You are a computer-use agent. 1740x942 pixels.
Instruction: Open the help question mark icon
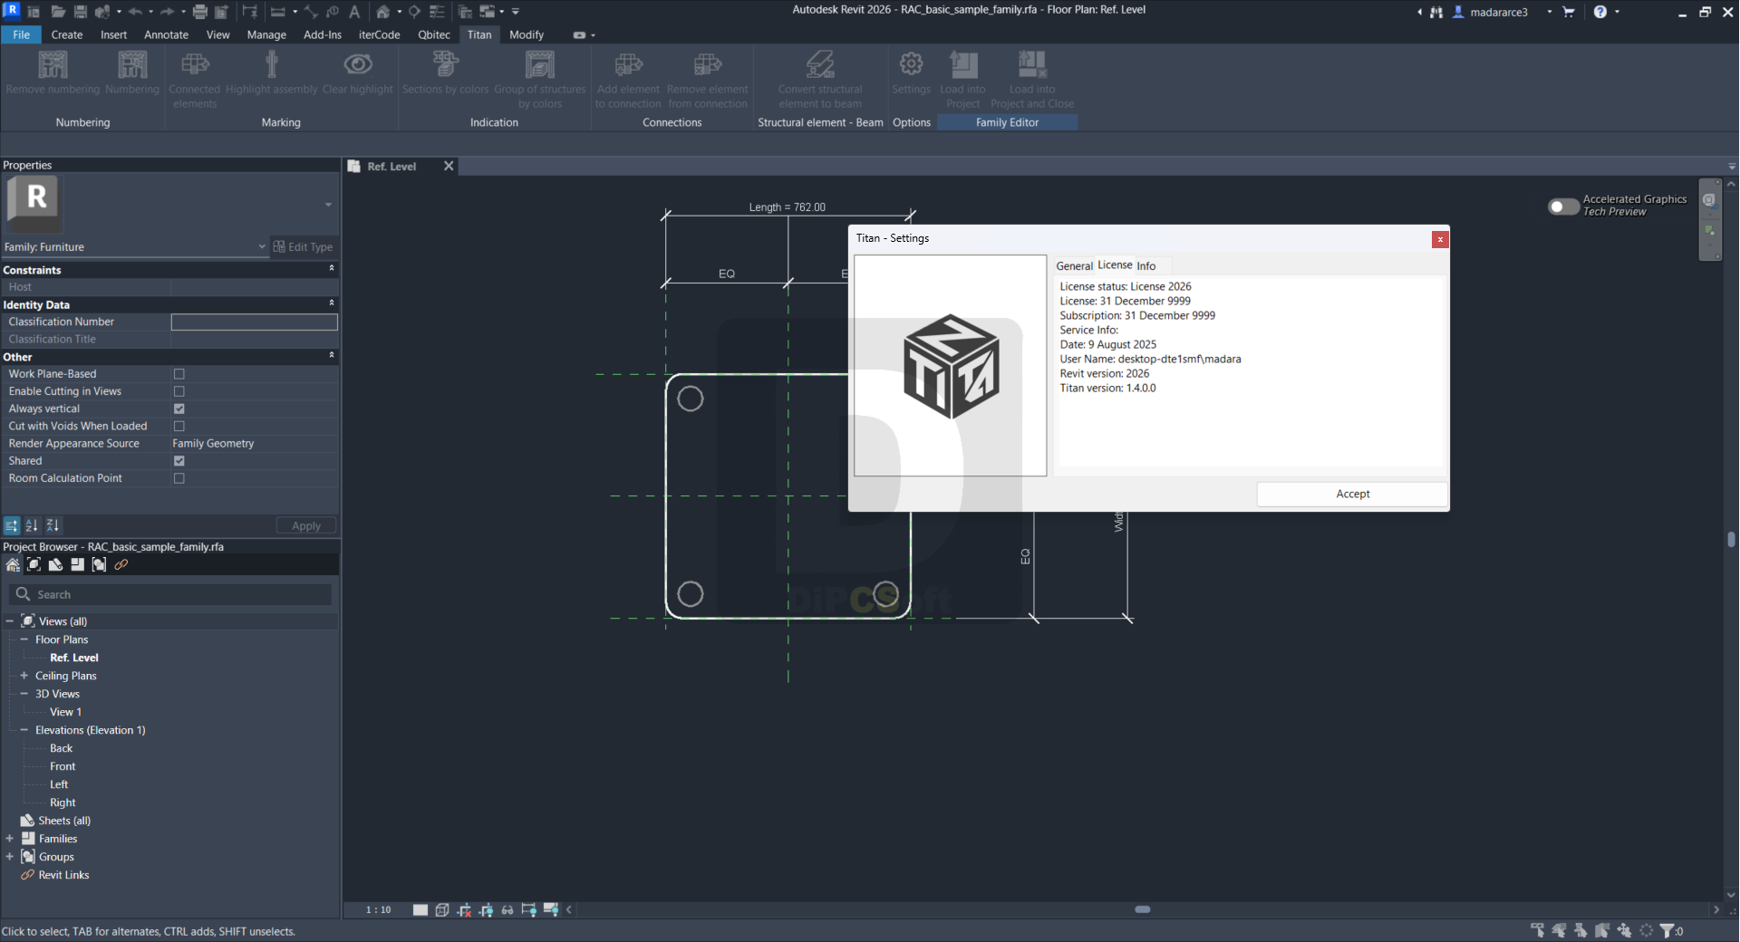[1600, 12]
